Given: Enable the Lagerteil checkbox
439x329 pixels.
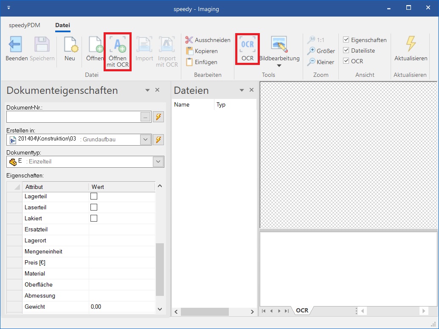Looking at the screenshot, I should [94, 196].
